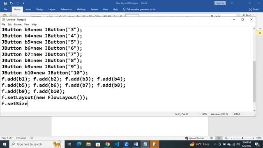Image resolution: width=263 pixels, height=148 pixels.
Task: Open the Undo history dropdown arrow
Action: (14, 3)
